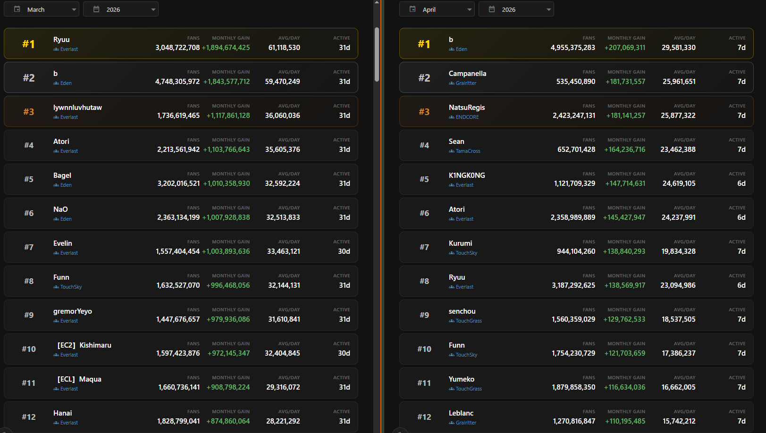Click monthly gain +207,069,311
766x433 pixels.
[625, 48]
